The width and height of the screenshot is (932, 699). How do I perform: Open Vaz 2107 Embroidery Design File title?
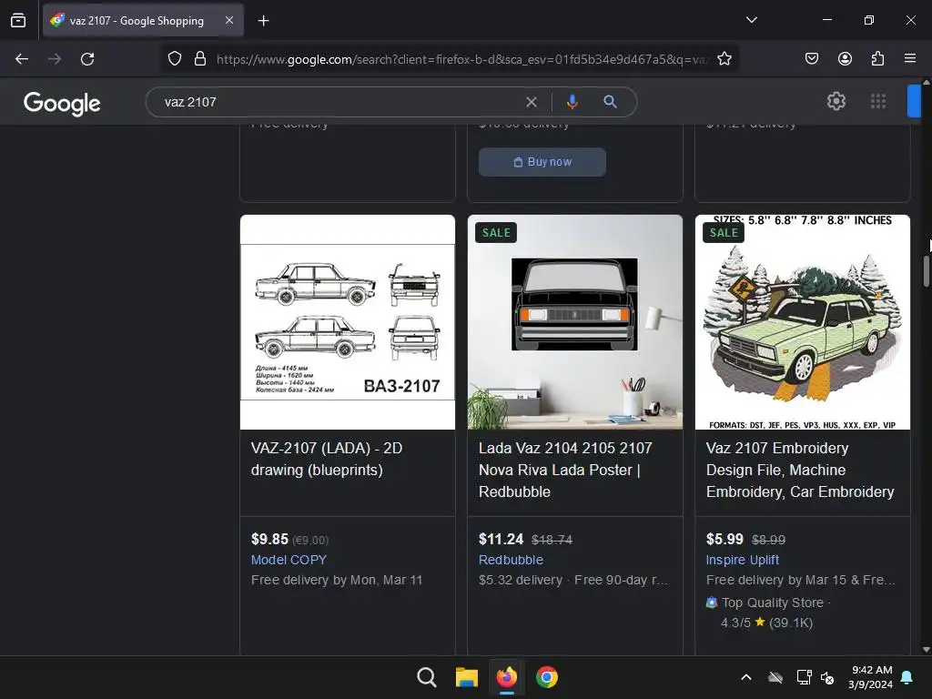tap(800, 470)
